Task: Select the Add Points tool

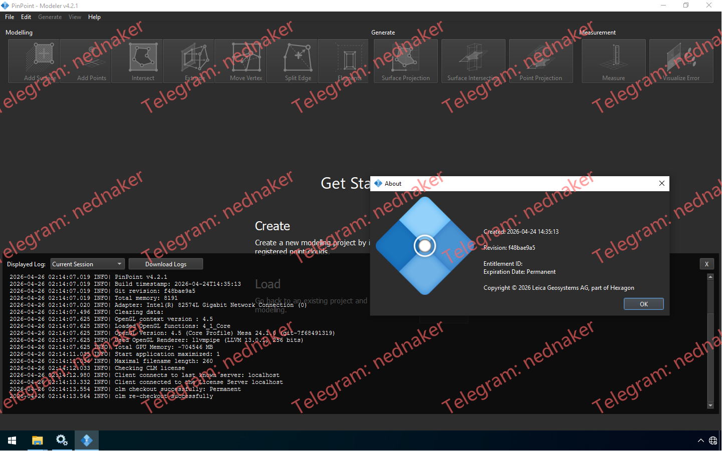Action: (86, 61)
